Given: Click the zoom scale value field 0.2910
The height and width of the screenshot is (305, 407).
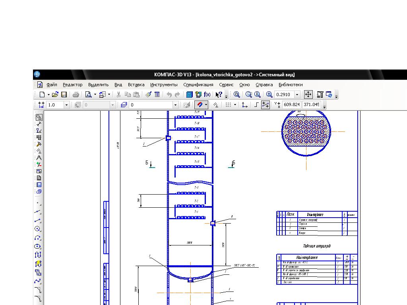Looking at the screenshot, I should point(285,95).
